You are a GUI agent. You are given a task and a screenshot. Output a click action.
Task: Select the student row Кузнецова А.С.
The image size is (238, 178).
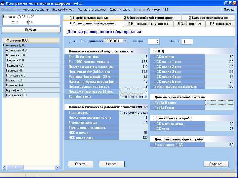[x=32, y=75]
